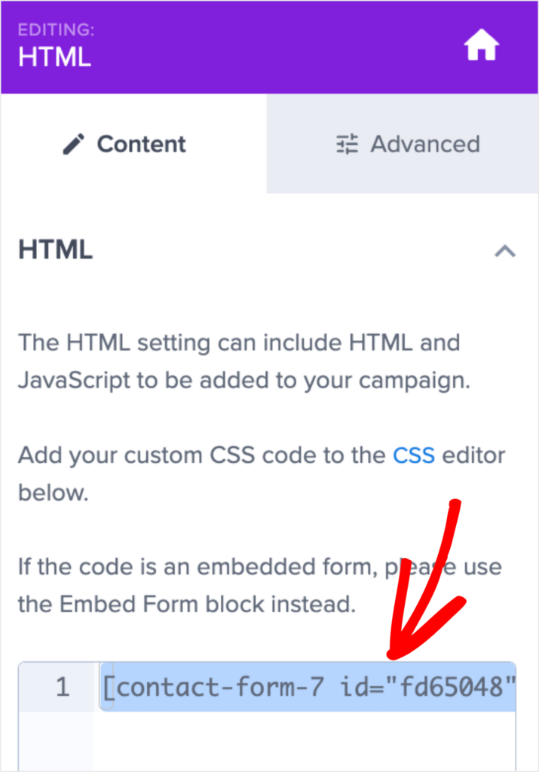The image size is (539, 772).
Task: Click the empty code editor area below line 1
Action: click(305, 741)
